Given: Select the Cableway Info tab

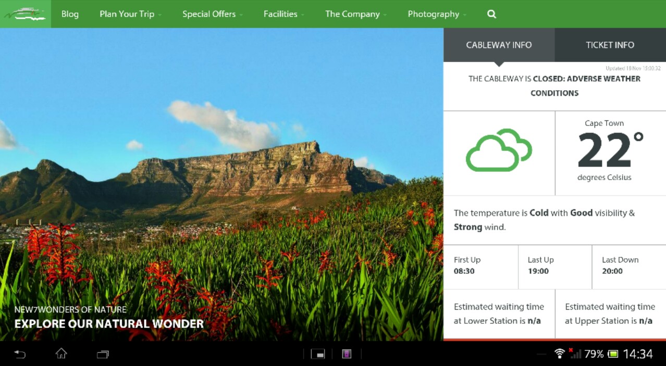Looking at the screenshot, I should click(x=499, y=45).
